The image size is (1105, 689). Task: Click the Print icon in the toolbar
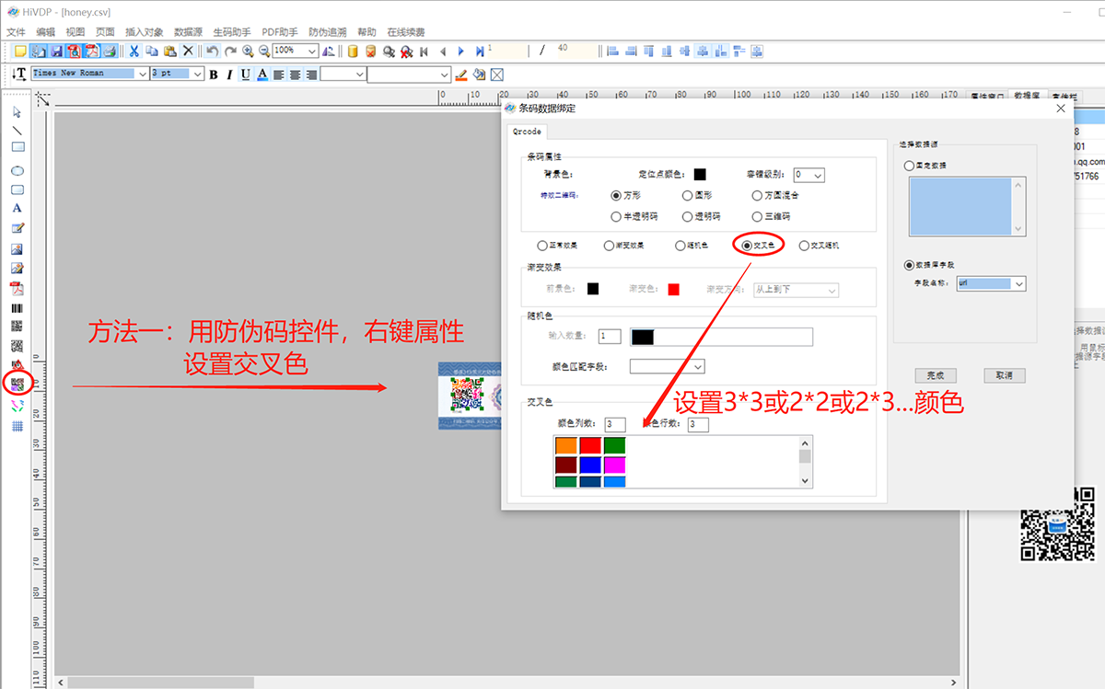(109, 52)
